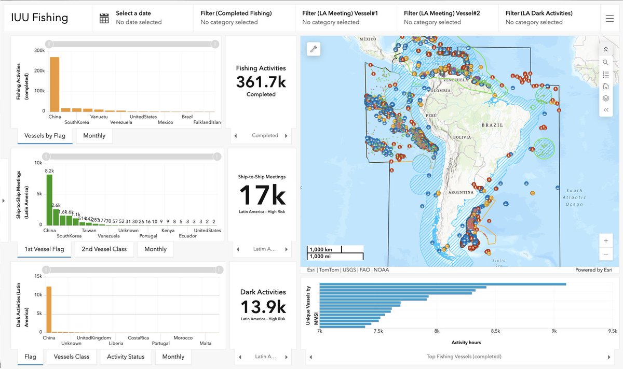
Task: Click the 13.9k Dark Activities value
Action: point(263,306)
